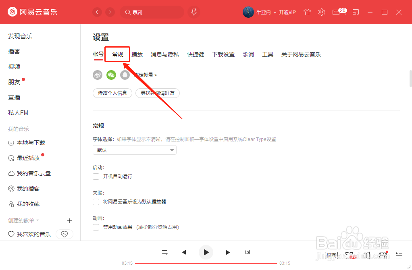Open the 快捷键 tab
This screenshot has height=270, width=412.
pyautogui.click(x=196, y=54)
